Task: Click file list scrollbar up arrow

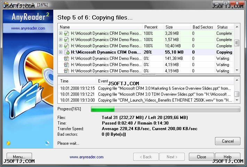Action: [x=237, y=27]
